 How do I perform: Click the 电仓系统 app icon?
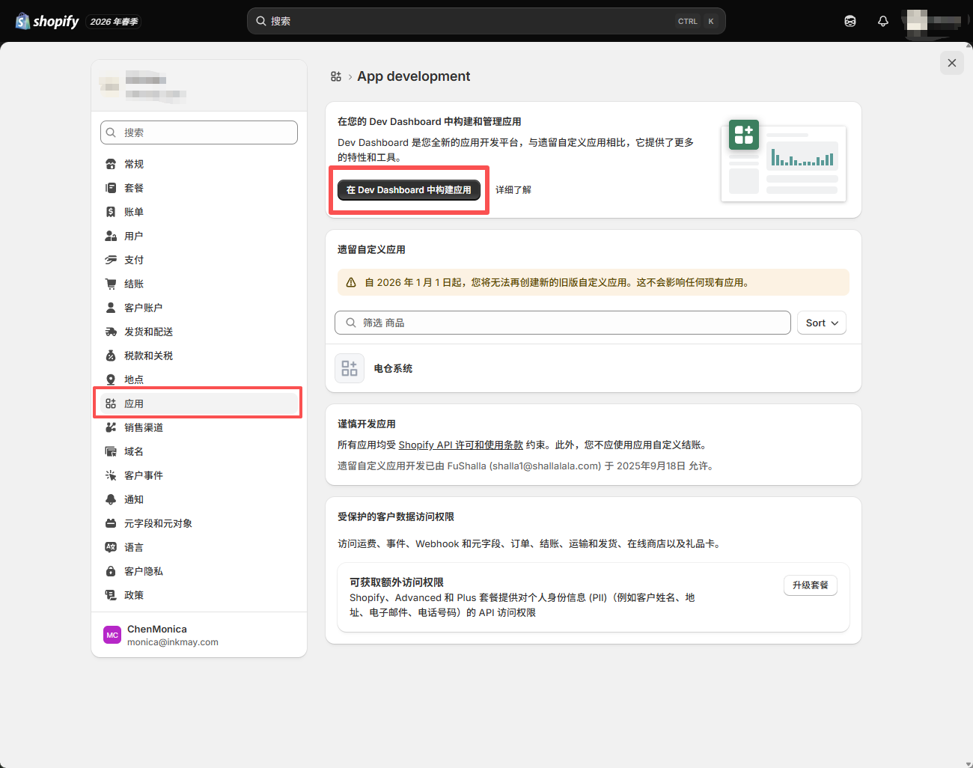click(x=350, y=368)
